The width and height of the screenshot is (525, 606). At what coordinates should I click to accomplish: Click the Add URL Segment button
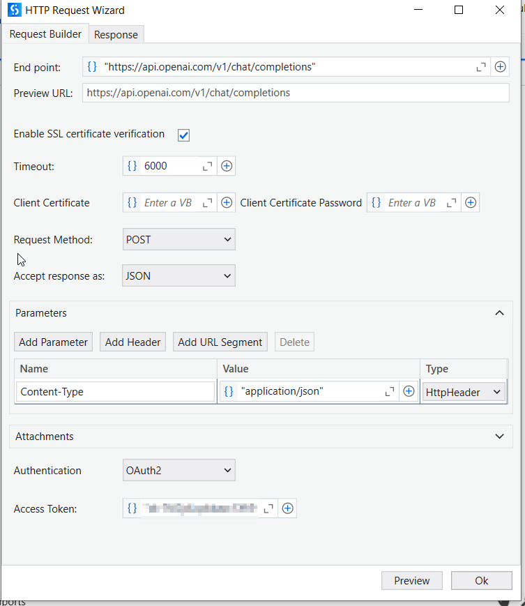click(220, 342)
